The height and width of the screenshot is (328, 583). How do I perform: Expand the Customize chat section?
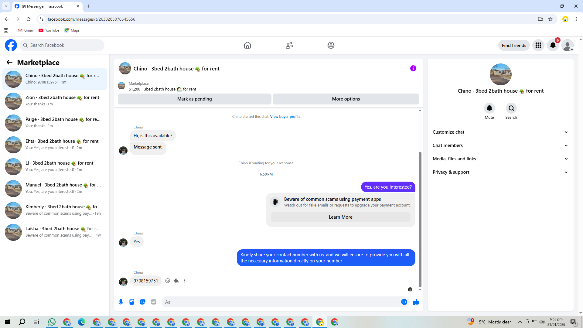500,132
